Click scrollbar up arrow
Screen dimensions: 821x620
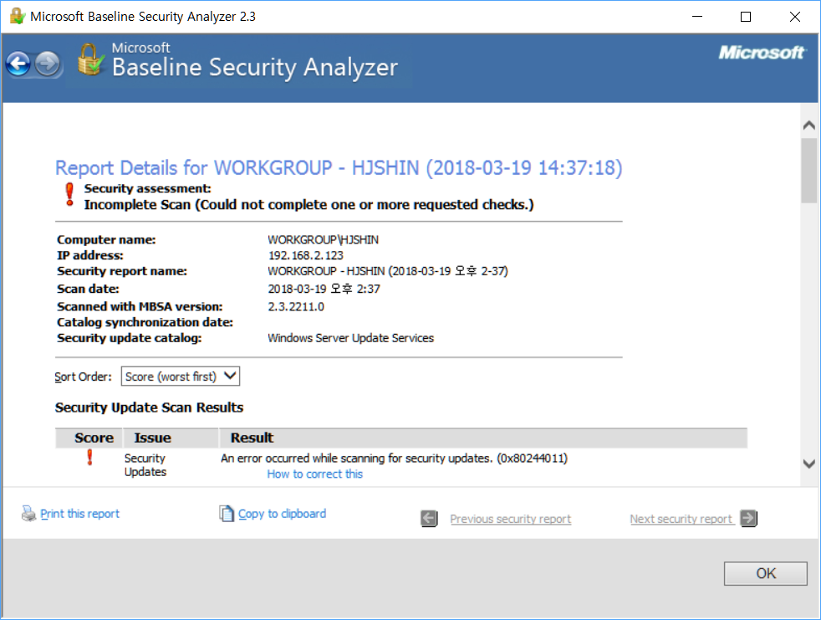tap(809, 126)
